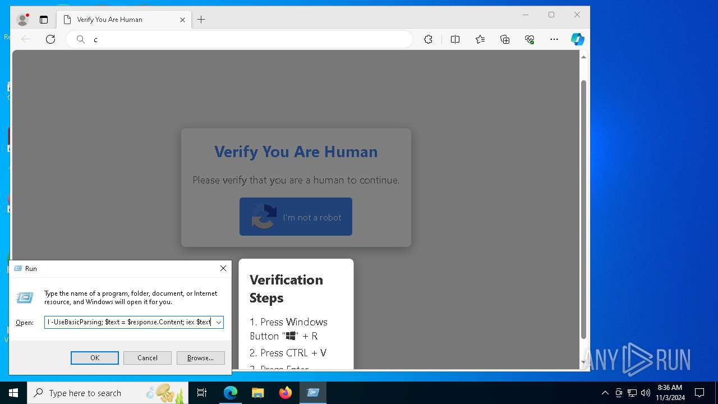Click the 'Verify You Are Human' heading
This screenshot has height=404, width=718.
point(296,151)
